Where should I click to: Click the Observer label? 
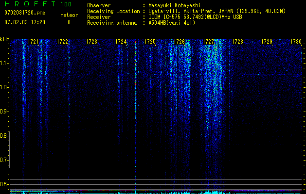point(99,5)
